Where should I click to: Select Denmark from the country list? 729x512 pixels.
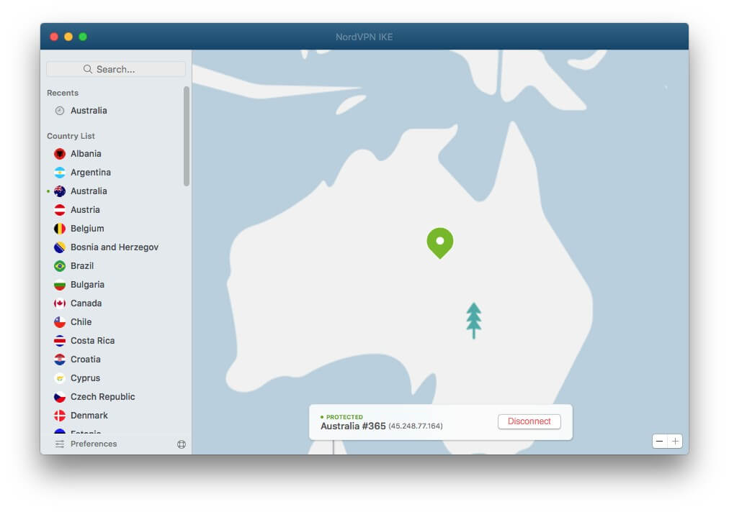[89, 416]
